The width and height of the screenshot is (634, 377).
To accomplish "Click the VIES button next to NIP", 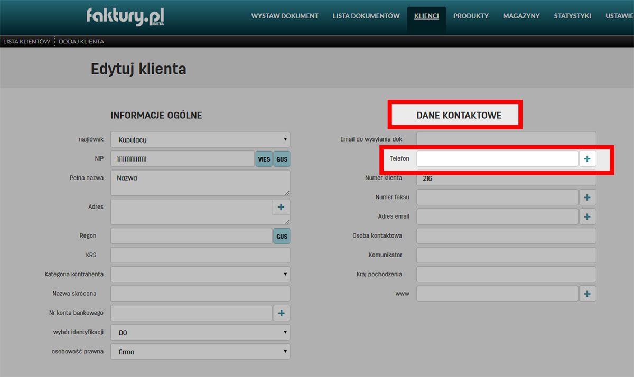I will [x=264, y=159].
